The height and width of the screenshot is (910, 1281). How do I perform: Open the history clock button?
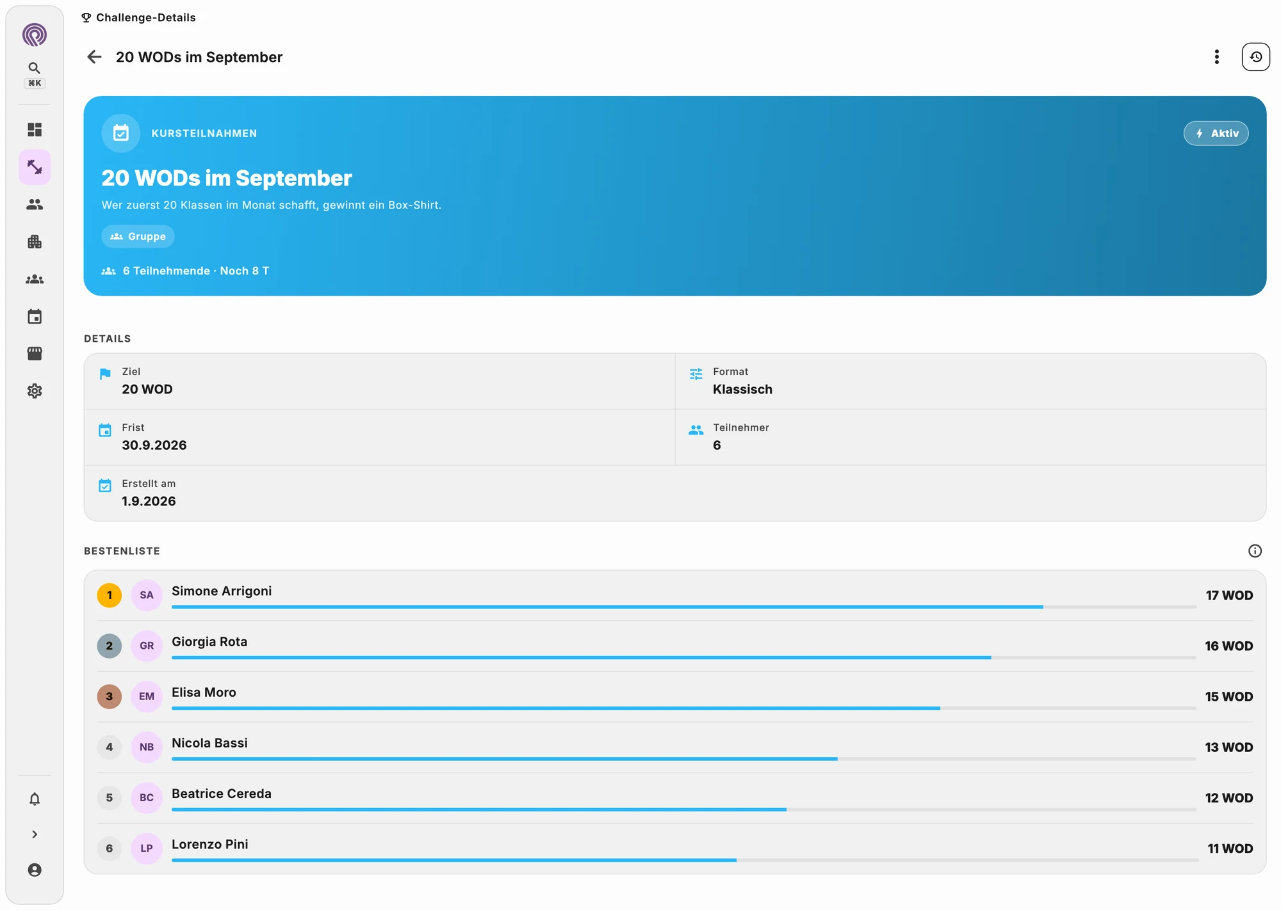[x=1256, y=57]
